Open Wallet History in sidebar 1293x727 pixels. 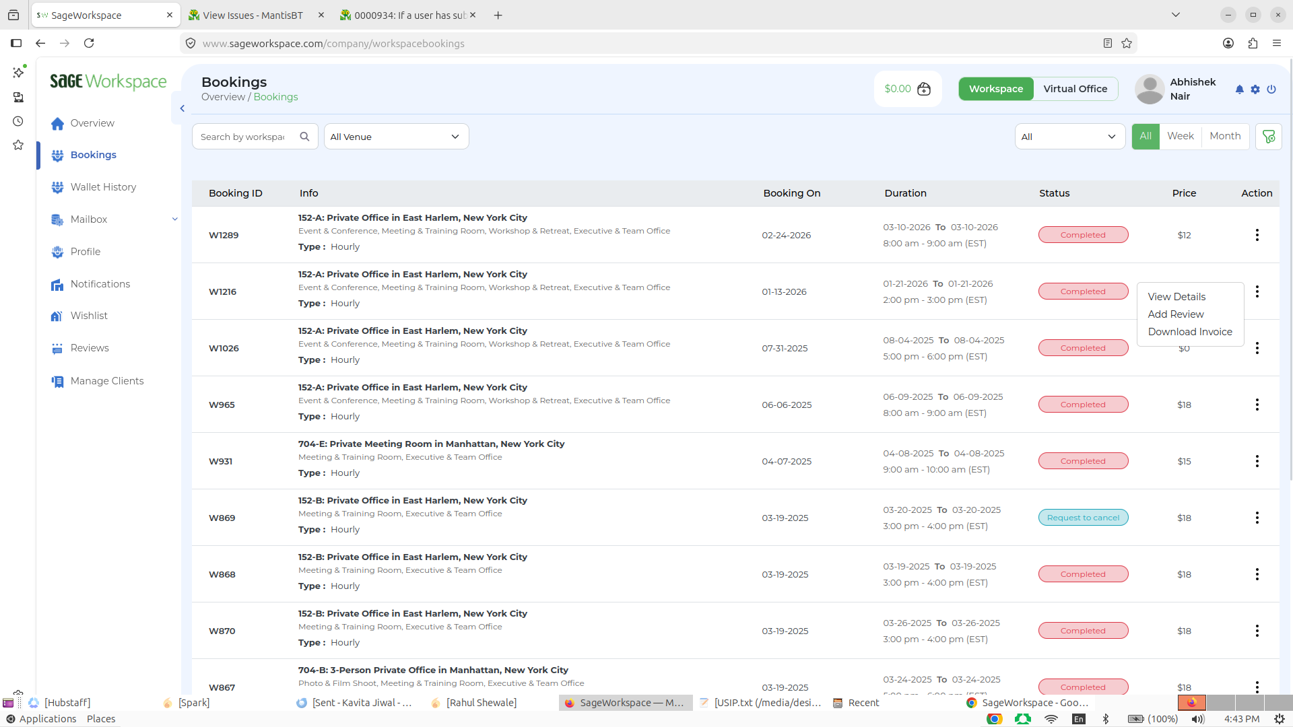[103, 187]
